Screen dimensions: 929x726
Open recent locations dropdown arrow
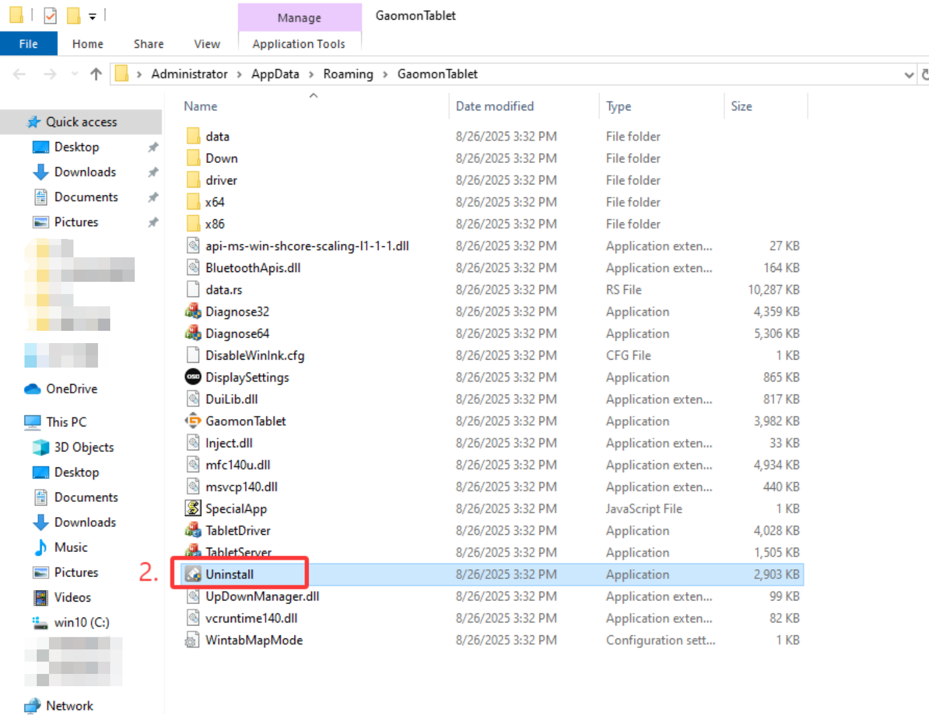point(75,74)
